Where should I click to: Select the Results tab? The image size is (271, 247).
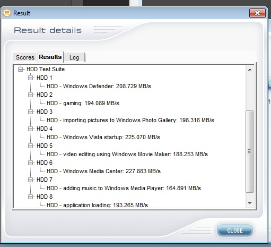(x=50, y=57)
